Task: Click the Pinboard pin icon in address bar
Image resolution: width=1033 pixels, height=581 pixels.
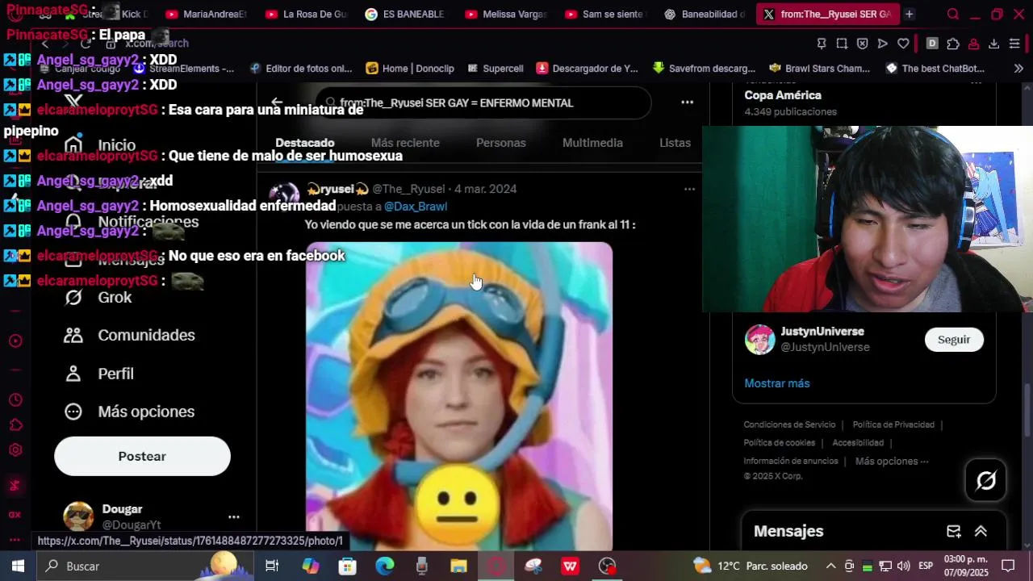Action: coord(822,44)
